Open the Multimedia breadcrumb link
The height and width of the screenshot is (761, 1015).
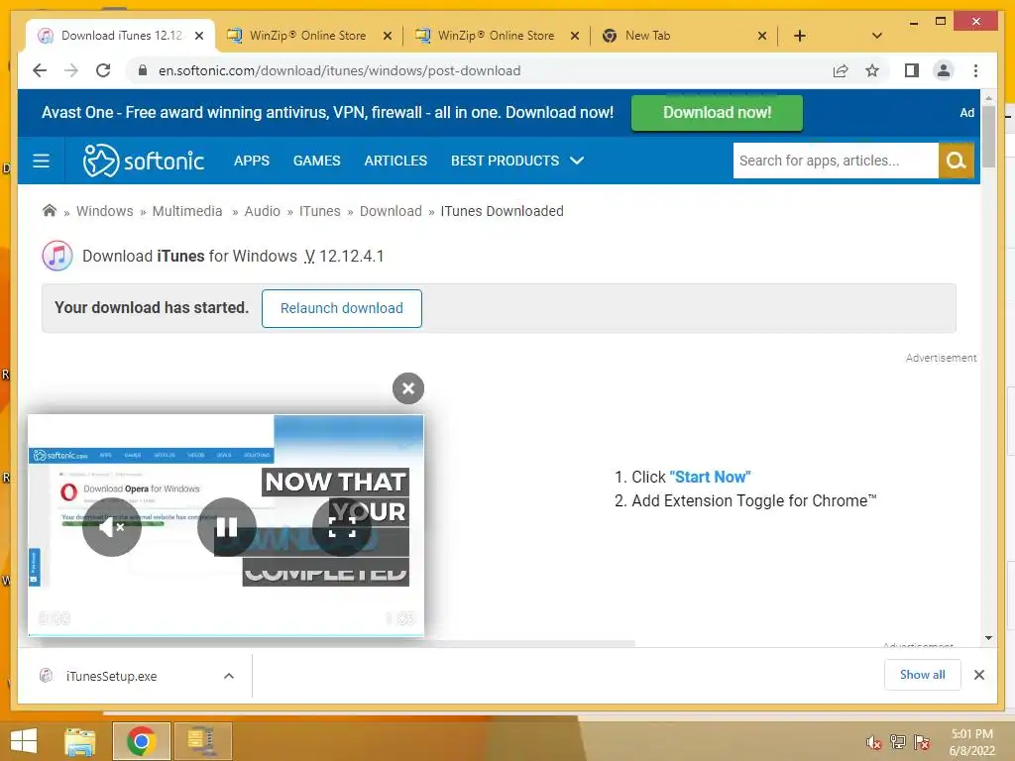tap(187, 211)
